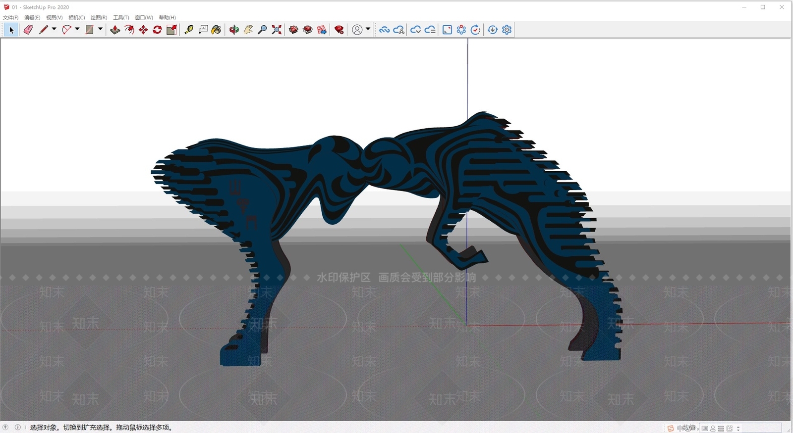Viewport: 793px width, 433px height.
Task: Pick the Tape Measure tool
Action: (x=189, y=30)
